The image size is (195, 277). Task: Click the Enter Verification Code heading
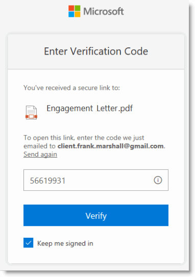(96, 52)
